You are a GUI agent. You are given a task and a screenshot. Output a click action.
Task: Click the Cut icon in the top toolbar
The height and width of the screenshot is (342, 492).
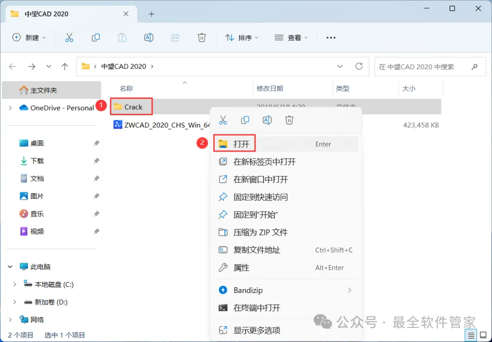[69, 38]
